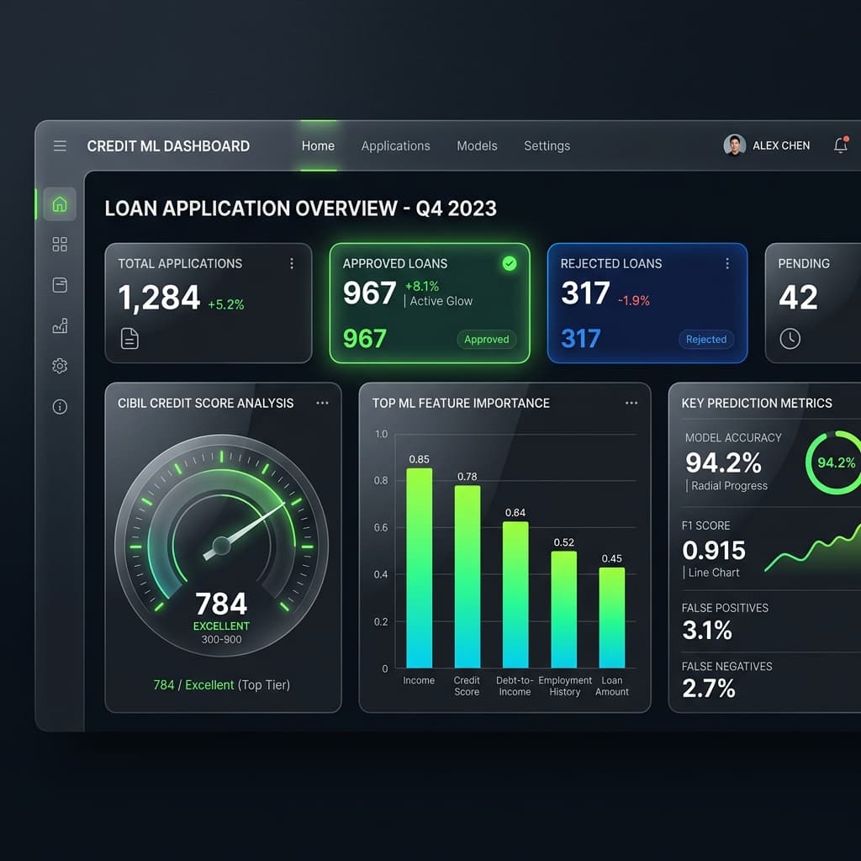This screenshot has height=861, width=861.
Task: Open the hamburger menu icon
Action: [60, 145]
